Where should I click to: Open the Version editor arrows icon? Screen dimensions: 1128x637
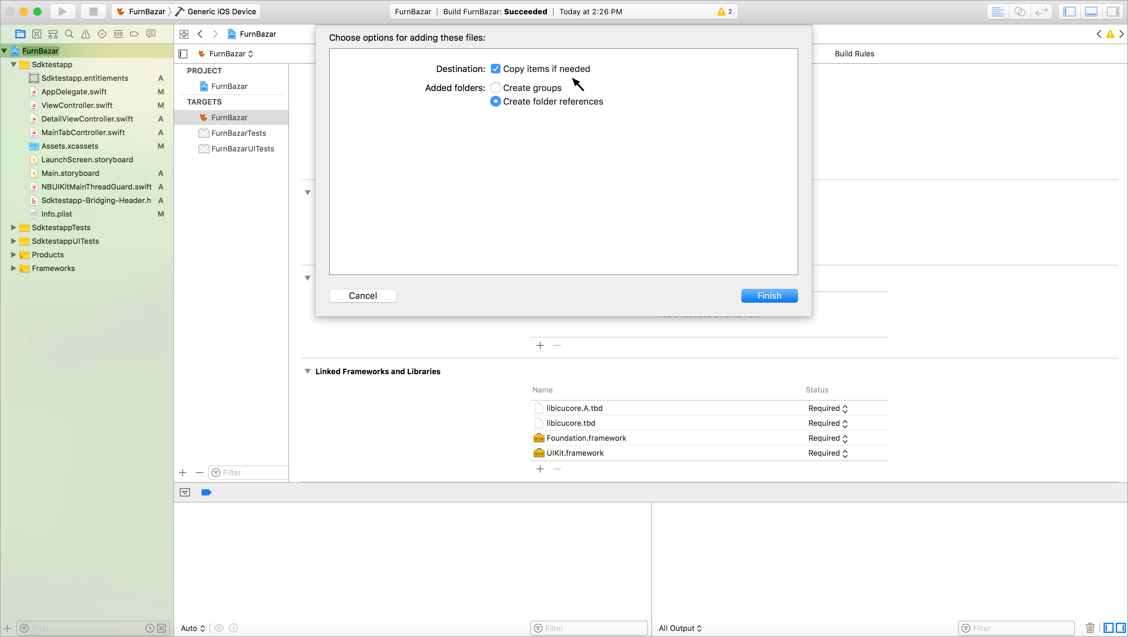(x=1041, y=12)
